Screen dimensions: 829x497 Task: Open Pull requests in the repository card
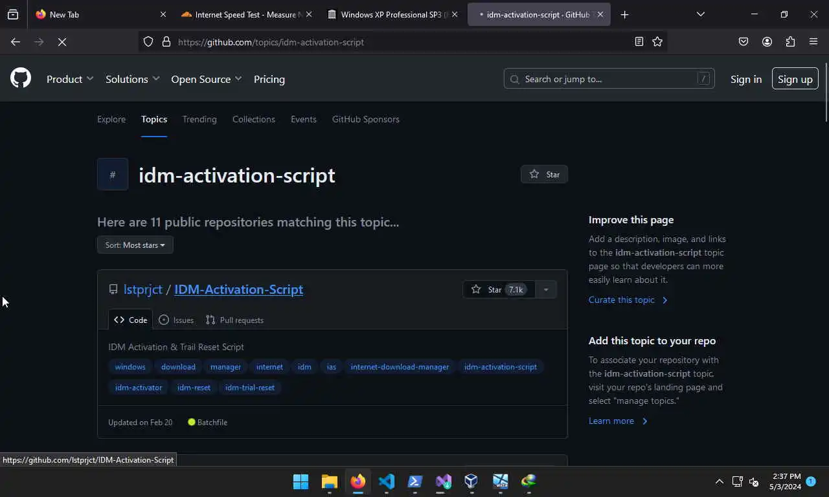tap(234, 320)
